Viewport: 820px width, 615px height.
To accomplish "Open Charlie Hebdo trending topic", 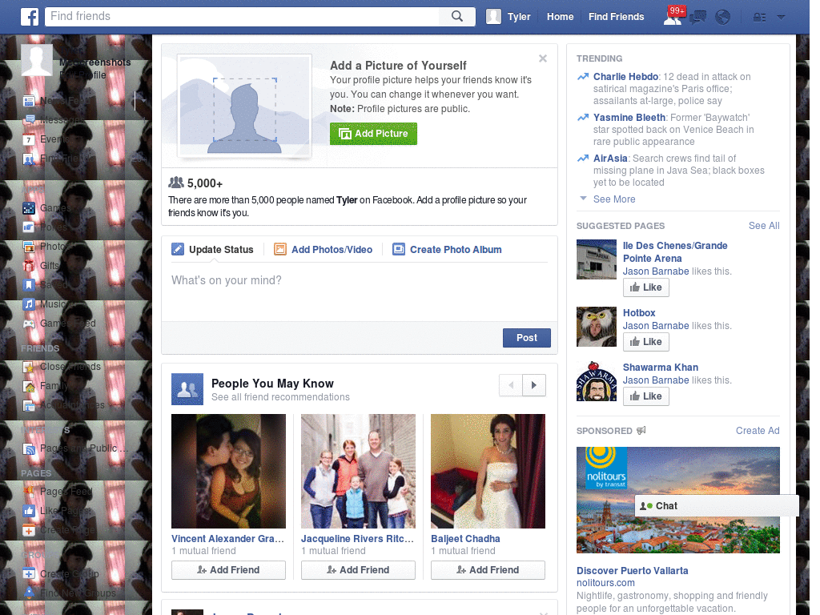I will [625, 77].
